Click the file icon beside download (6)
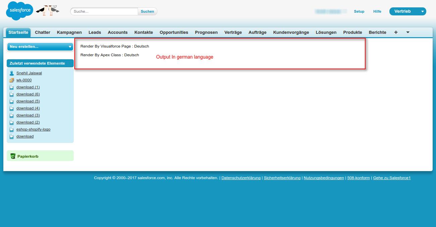 pyautogui.click(x=12, y=94)
